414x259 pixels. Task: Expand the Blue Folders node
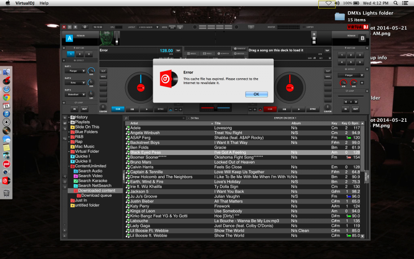pyautogui.click(x=69, y=132)
